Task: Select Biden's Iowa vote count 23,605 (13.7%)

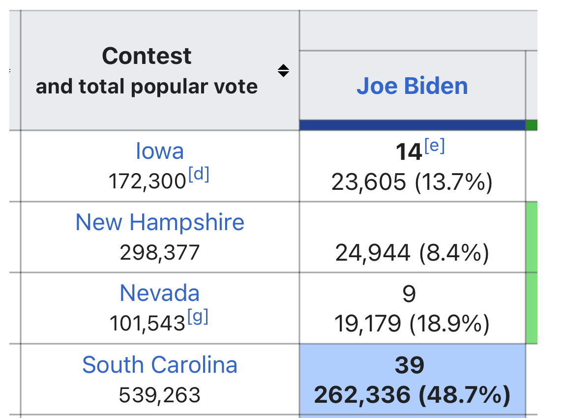Action: click(x=412, y=182)
